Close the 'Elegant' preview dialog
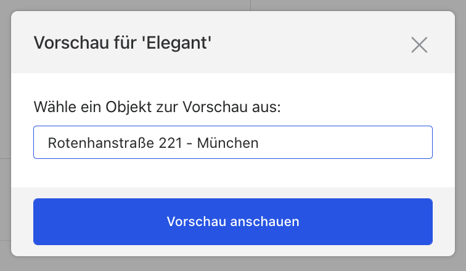This screenshot has height=271, width=466. click(419, 44)
